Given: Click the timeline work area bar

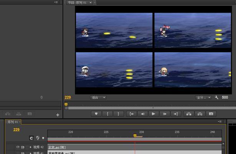Looking at the screenshot, I should (x=135, y=139).
